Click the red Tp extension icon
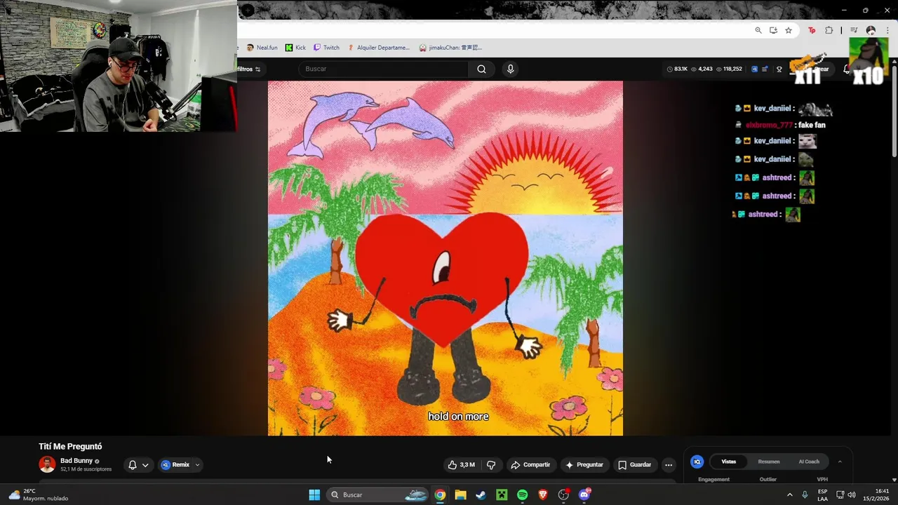Image resolution: width=898 pixels, height=505 pixels. point(812,30)
